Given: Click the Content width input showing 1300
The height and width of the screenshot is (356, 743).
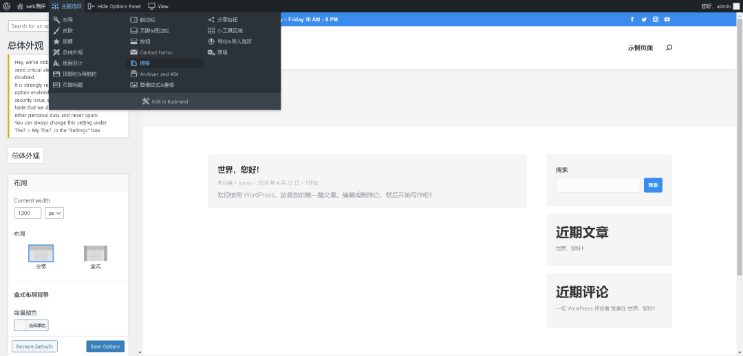Looking at the screenshot, I should tap(28, 213).
